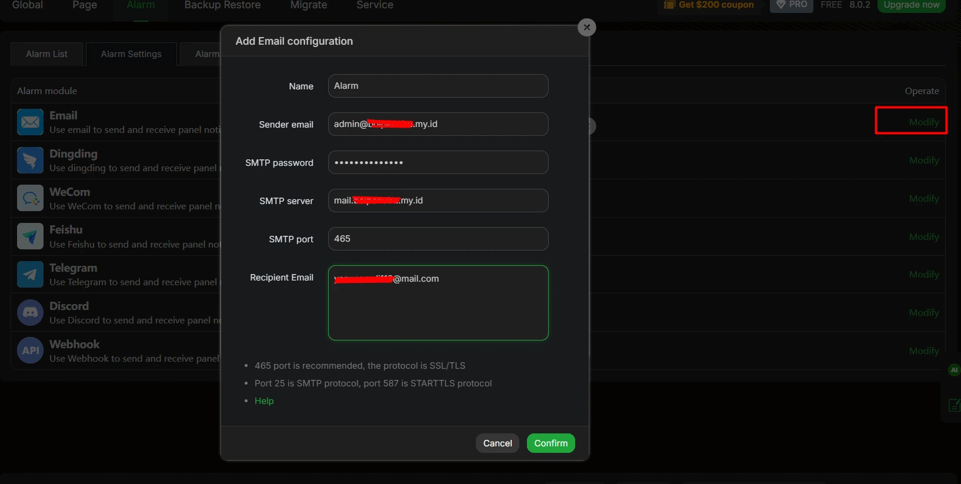This screenshot has width=961, height=484.
Task: Open the Alarm List tab
Action: click(x=46, y=54)
